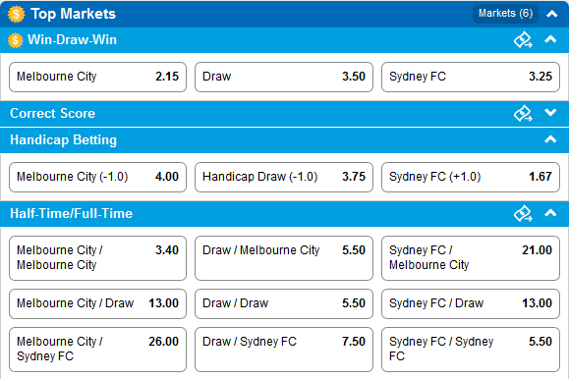Open the Markets (6) selector
569x379 pixels.
click(x=505, y=14)
